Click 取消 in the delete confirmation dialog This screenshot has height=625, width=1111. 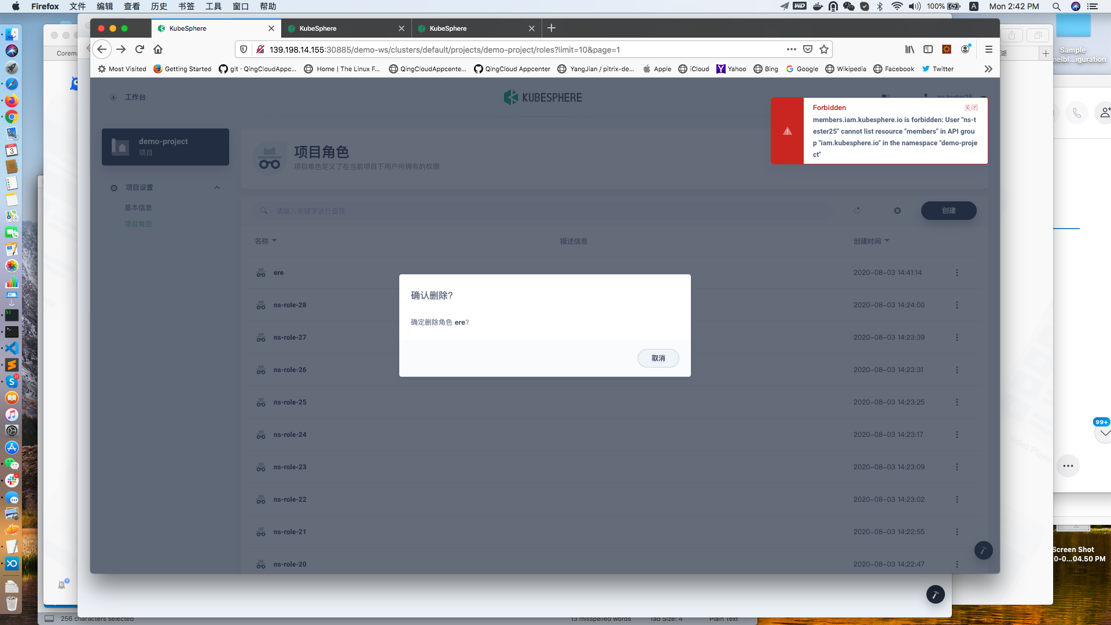click(x=658, y=358)
